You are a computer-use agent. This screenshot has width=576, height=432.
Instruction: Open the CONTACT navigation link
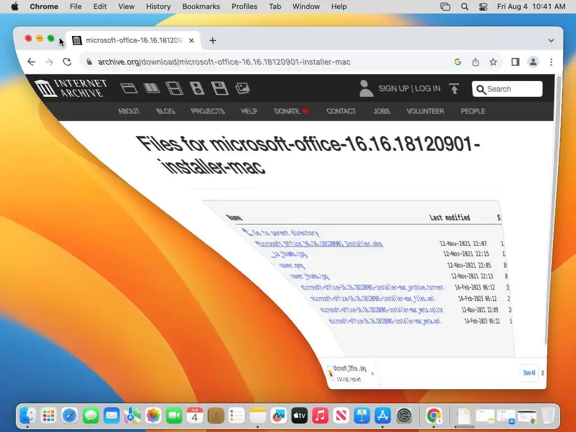pos(341,111)
